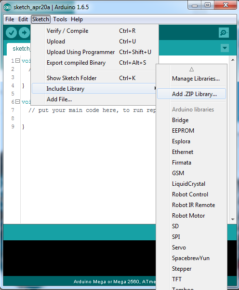The image size is (239, 290).
Task: Minimize the Arduino window
Action: point(195,5)
